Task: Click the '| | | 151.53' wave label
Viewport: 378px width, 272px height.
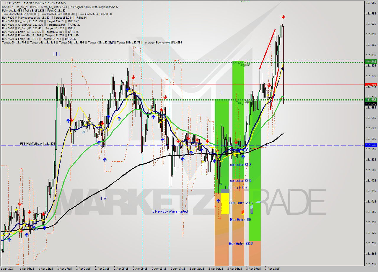Action: tap(236, 188)
